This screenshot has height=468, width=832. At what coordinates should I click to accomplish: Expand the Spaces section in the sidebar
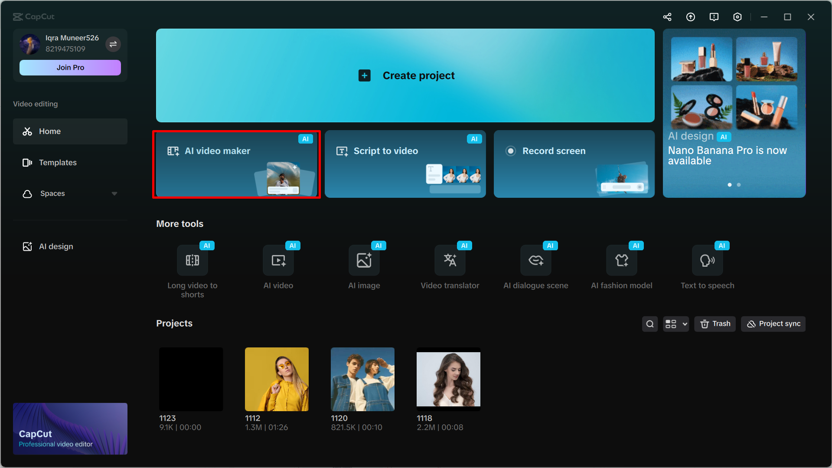pyautogui.click(x=114, y=193)
